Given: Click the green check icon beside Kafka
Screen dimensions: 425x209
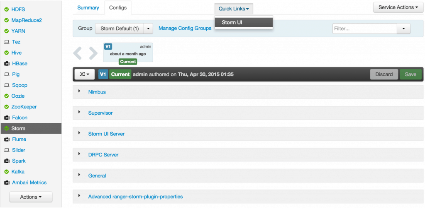Looking at the screenshot, I should pyautogui.click(x=7, y=172).
